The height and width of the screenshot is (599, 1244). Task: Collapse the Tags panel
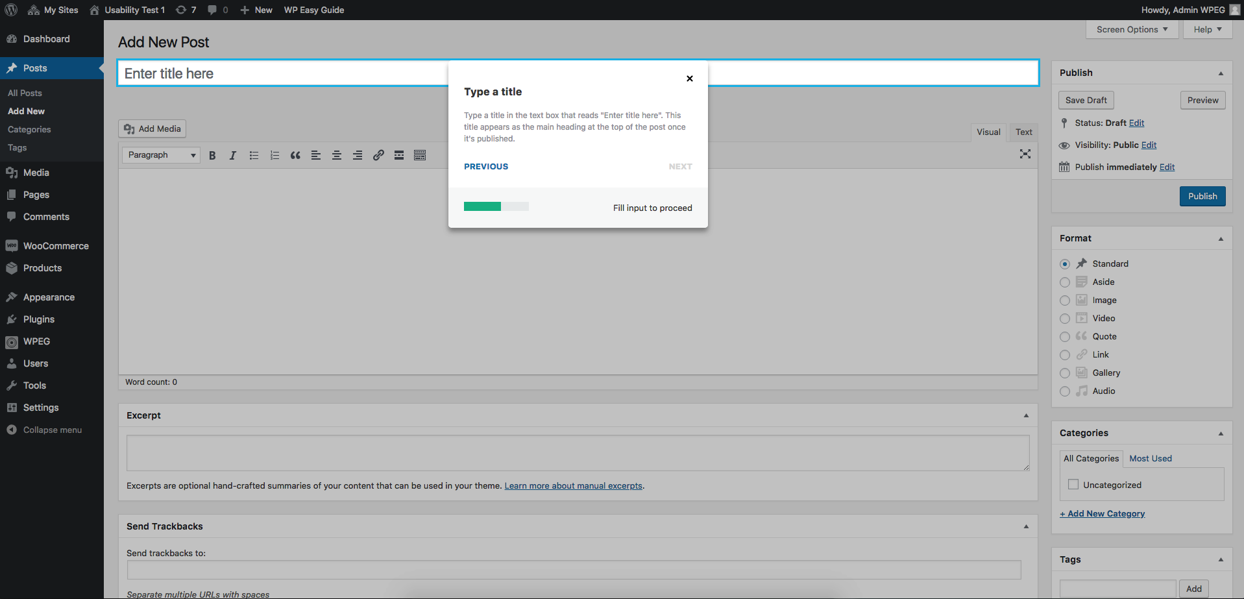click(x=1221, y=559)
